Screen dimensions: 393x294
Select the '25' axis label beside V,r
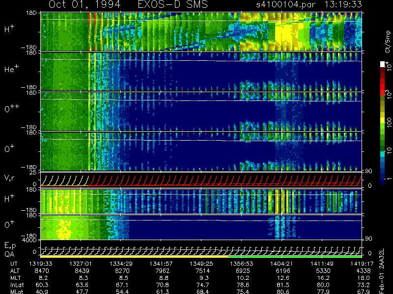pos(34,172)
